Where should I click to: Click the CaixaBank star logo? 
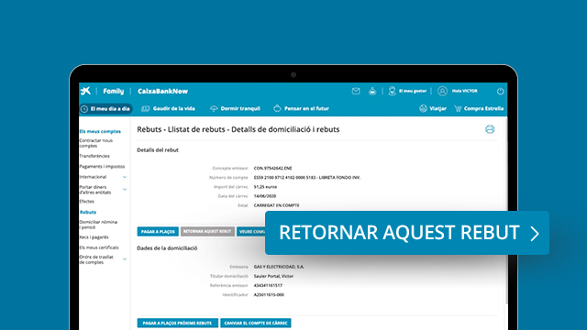(x=85, y=91)
